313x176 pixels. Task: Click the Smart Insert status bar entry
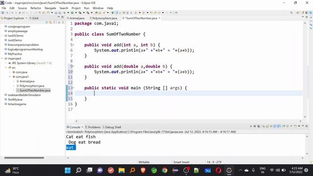(x=181, y=162)
